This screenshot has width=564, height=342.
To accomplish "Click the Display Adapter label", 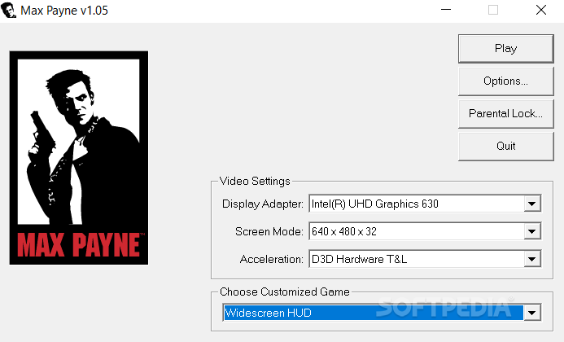I will (263, 204).
